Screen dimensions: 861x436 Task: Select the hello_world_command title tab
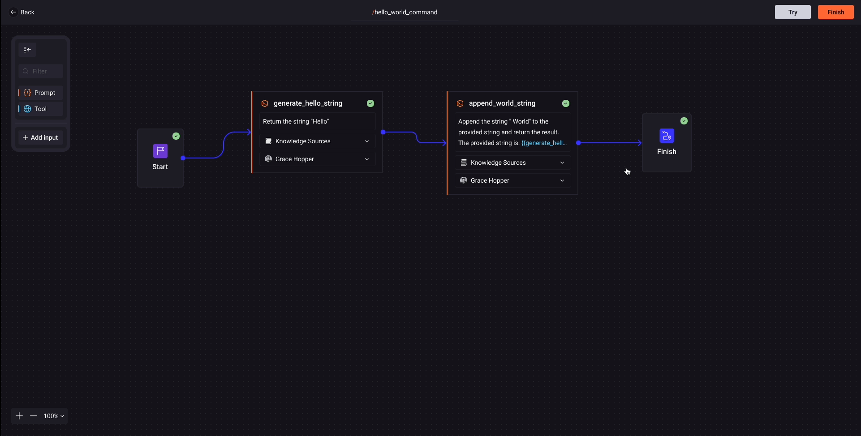coord(405,12)
